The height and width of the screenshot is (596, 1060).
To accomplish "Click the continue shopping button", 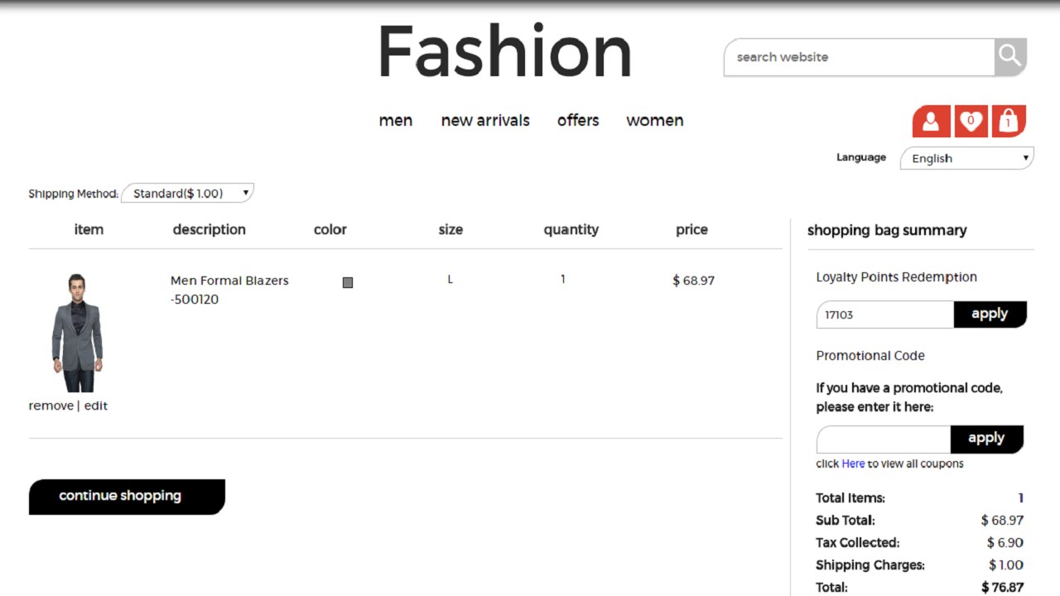I will pos(127,497).
